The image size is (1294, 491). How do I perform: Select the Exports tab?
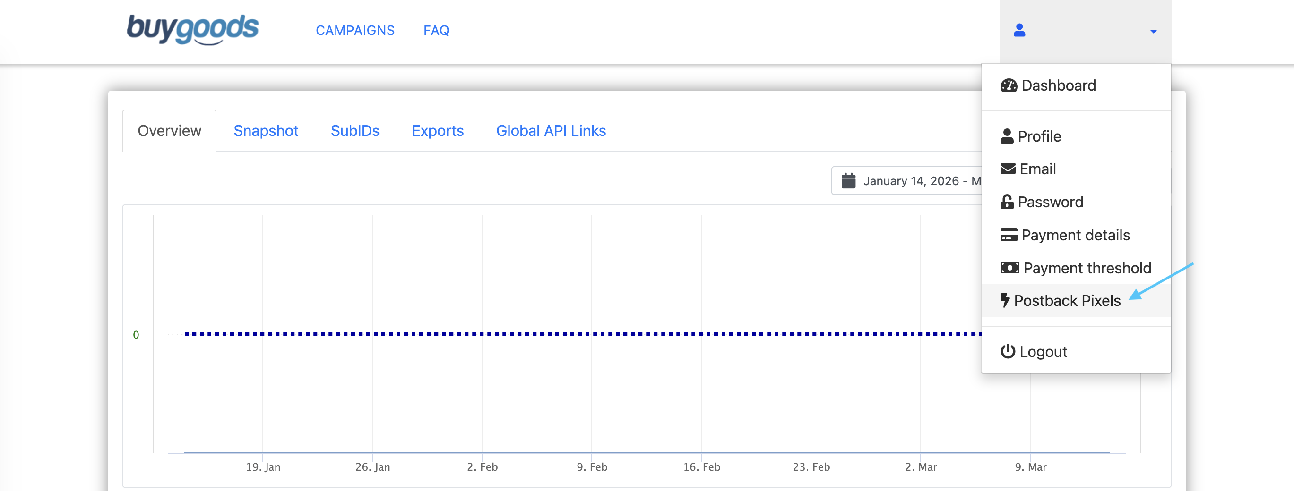pyautogui.click(x=438, y=130)
